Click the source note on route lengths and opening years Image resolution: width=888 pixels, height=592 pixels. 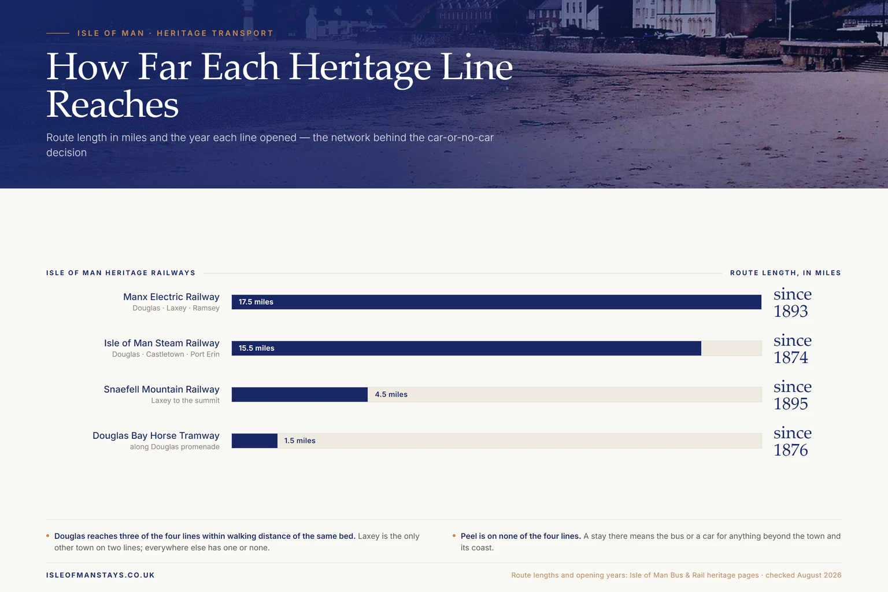pyautogui.click(x=676, y=575)
